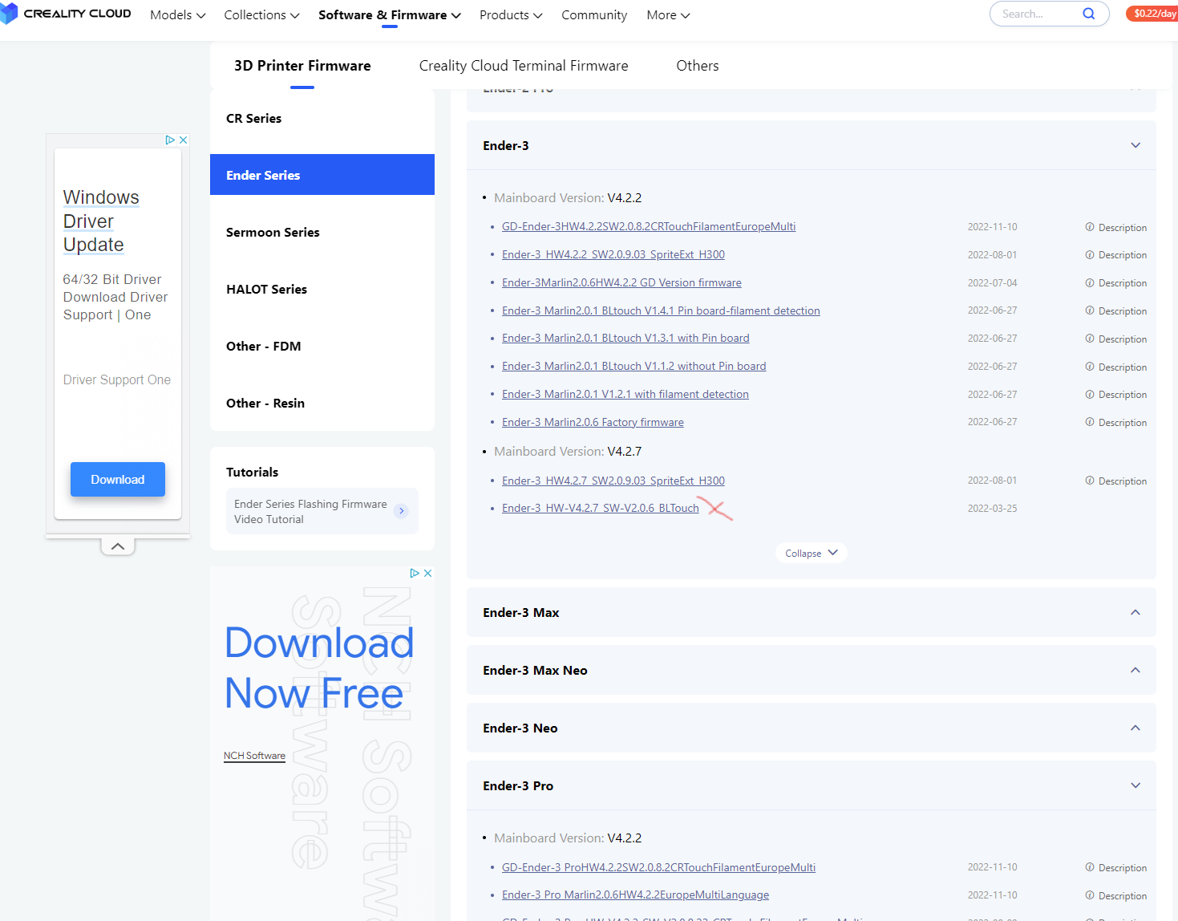Close the Windows Driver Update ad
The image size is (1178, 921).
click(183, 140)
